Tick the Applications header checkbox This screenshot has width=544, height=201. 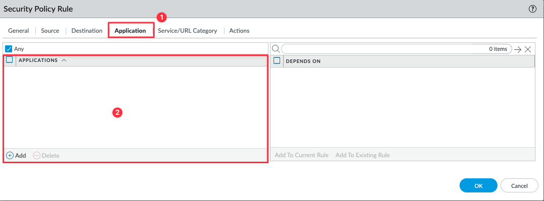click(10, 59)
